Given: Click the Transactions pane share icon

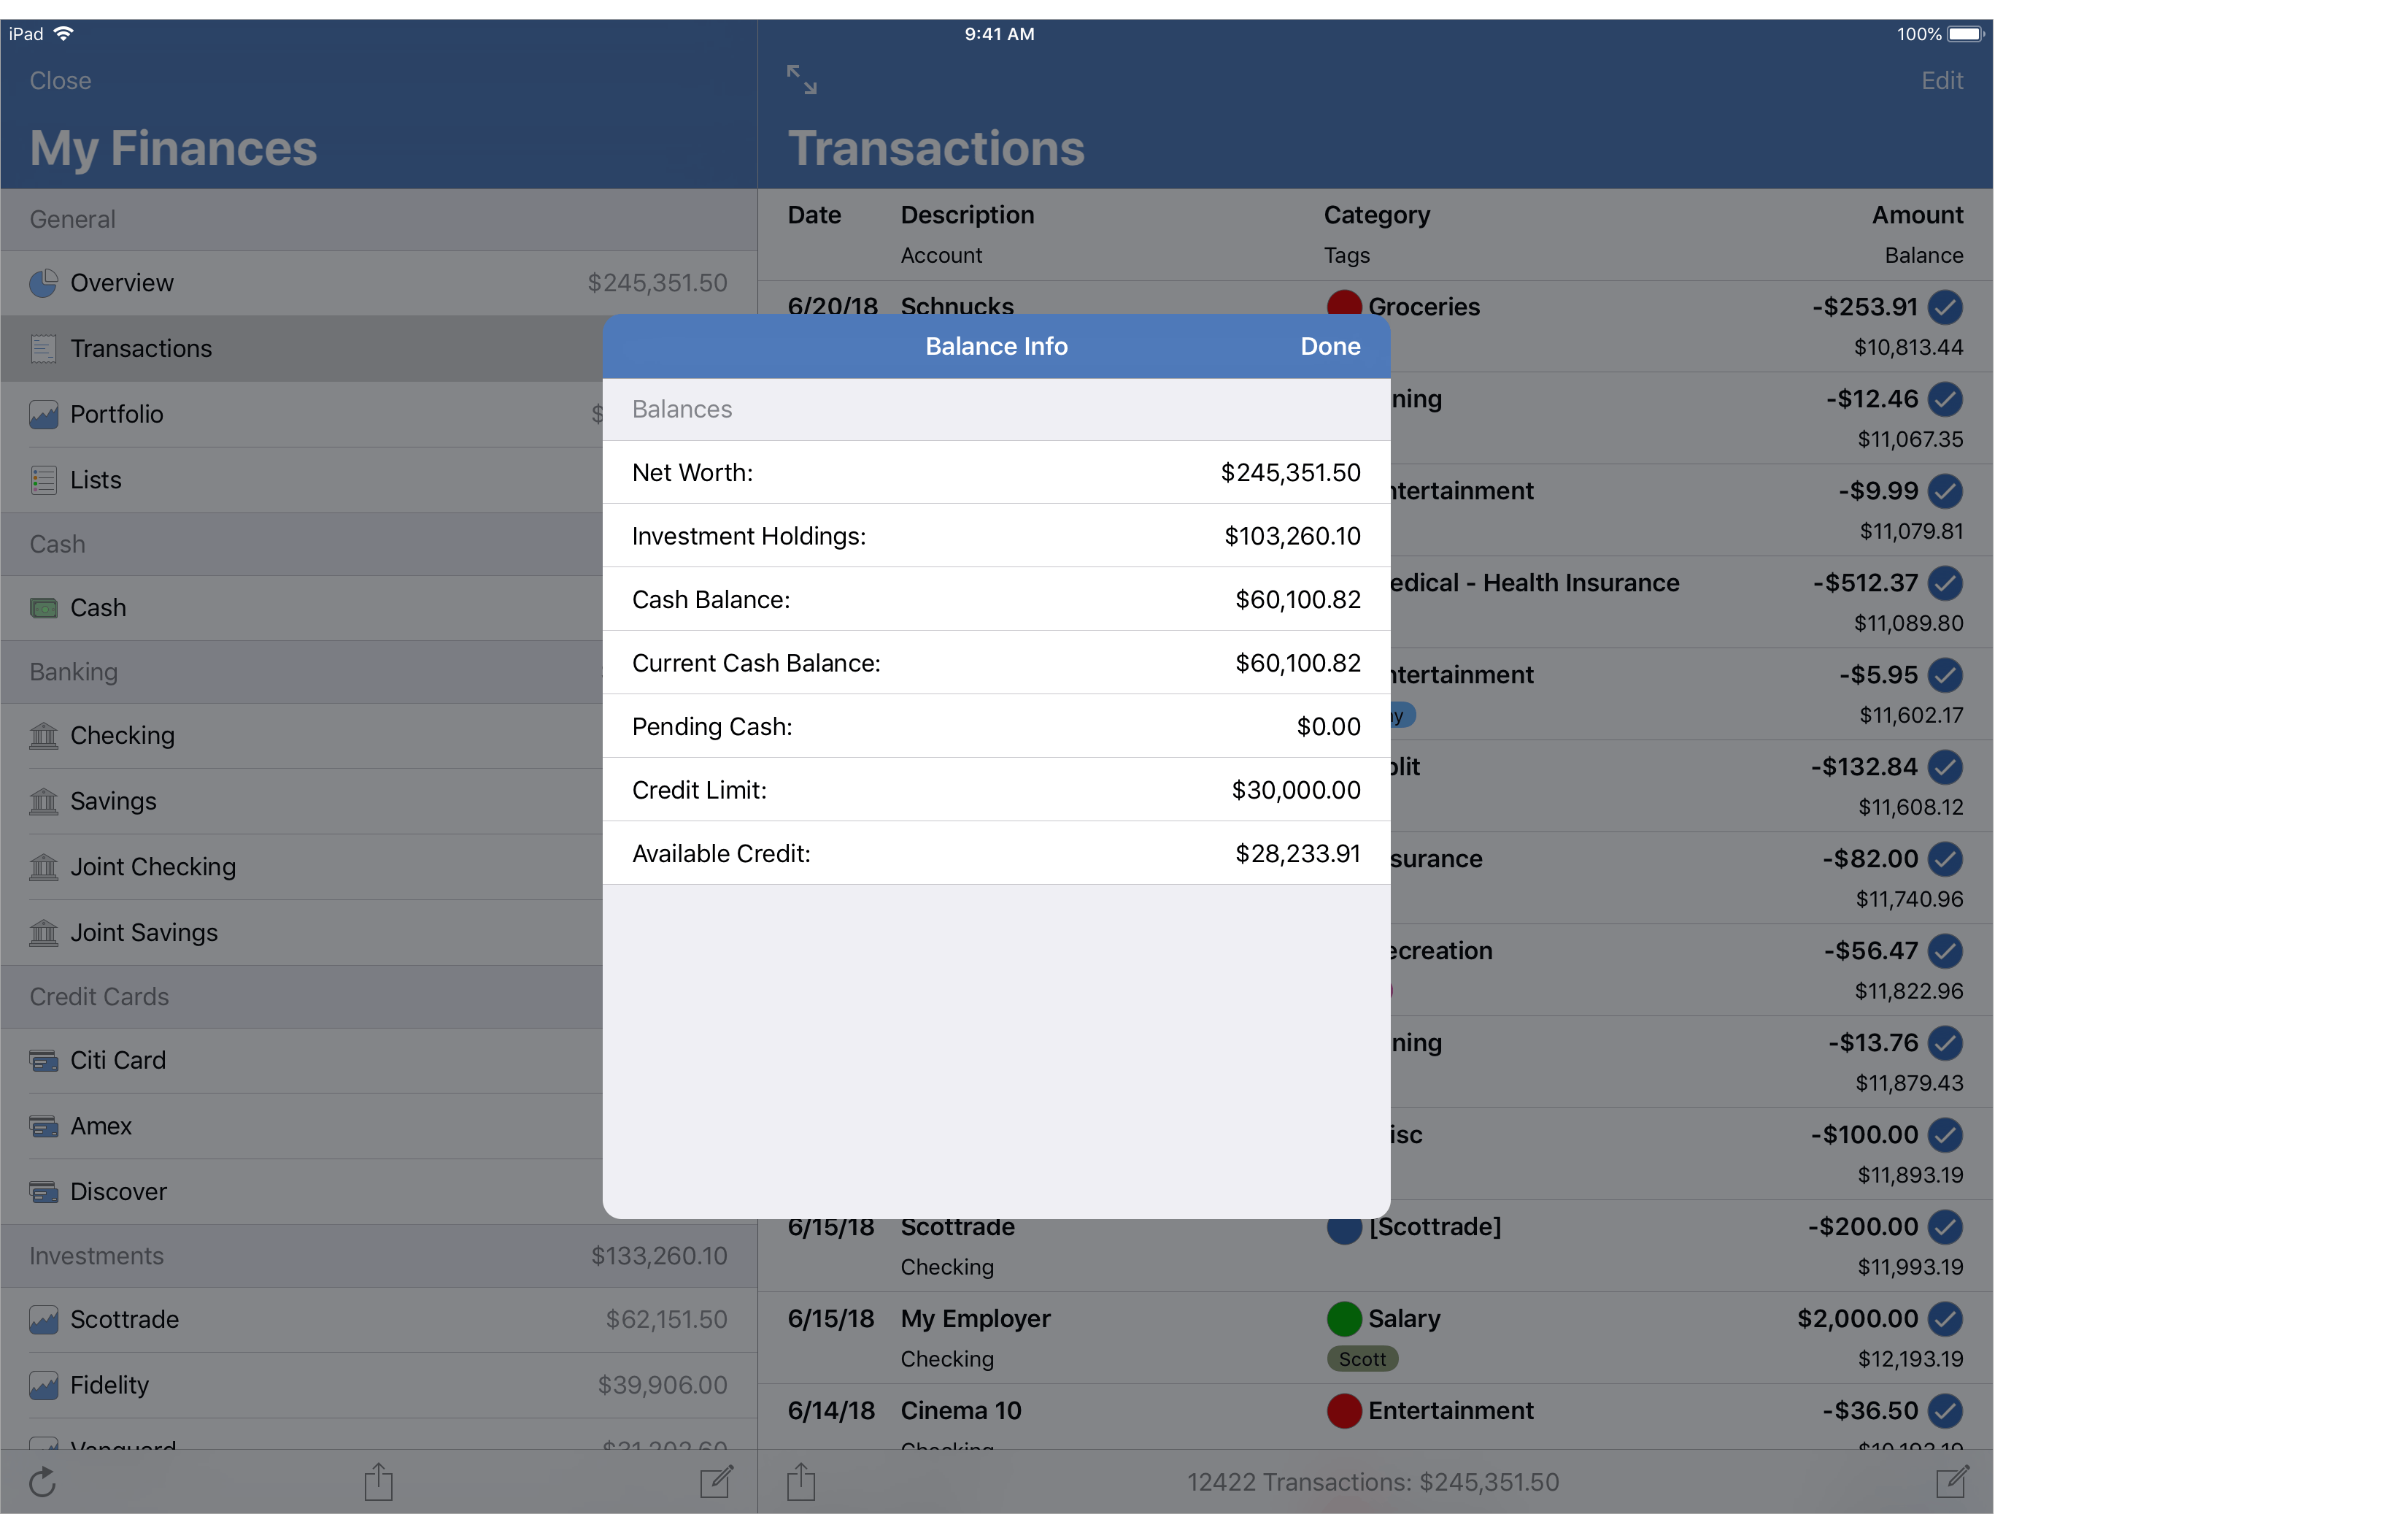Looking at the screenshot, I should [x=801, y=1481].
